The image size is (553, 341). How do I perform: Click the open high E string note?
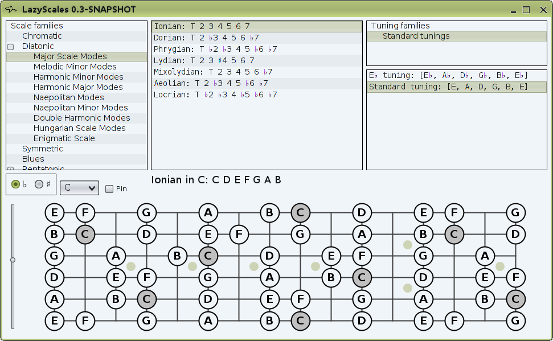[54, 213]
